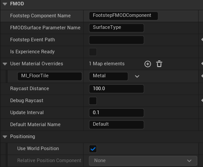The image size is (203, 167).
Task: Edit the MI_FloorTile key field
Action: click(x=50, y=76)
